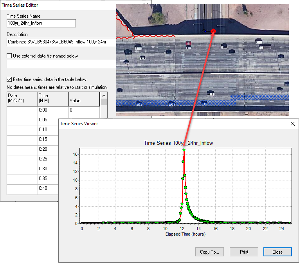The image size is (299, 263).
Task: Click the scroll up arrow of data table
Action: coord(104,96)
